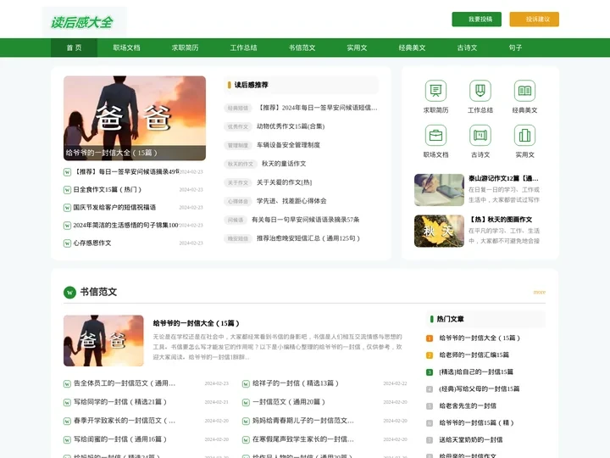Open 给爷爷的一封信大全（15篇） headline in 书信范文
The image size is (610, 458).
coord(196,323)
